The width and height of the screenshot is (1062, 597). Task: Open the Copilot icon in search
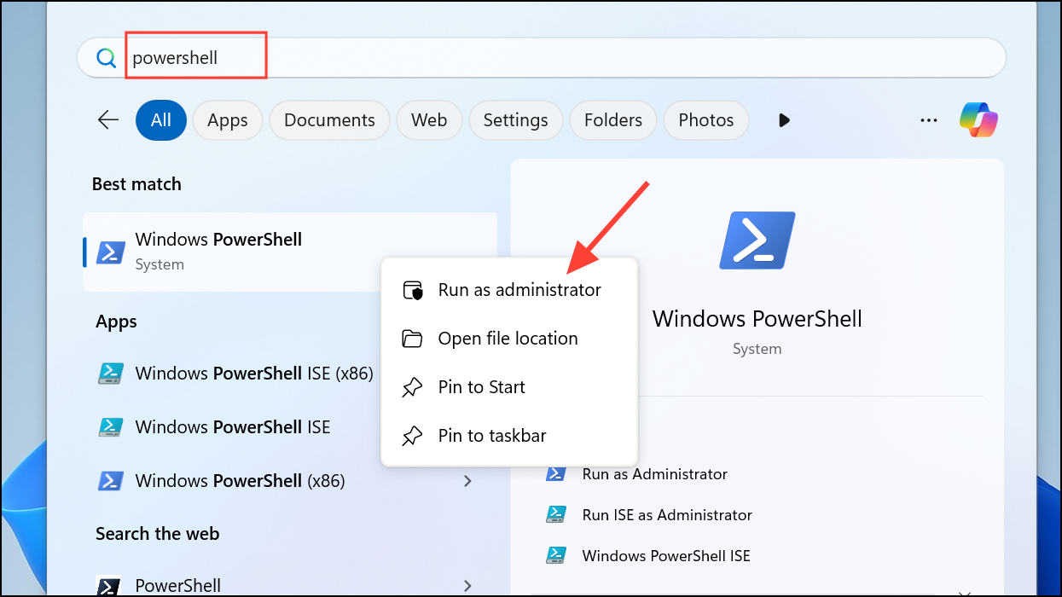(x=978, y=119)
